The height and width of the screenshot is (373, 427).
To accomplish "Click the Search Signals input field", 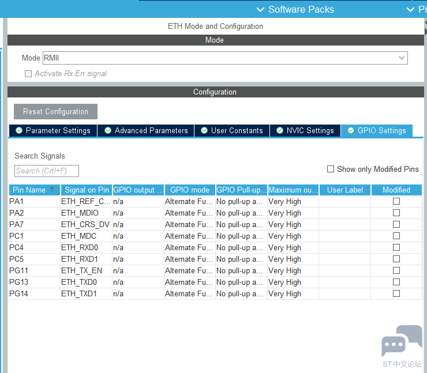I will [x=47, y=171].
